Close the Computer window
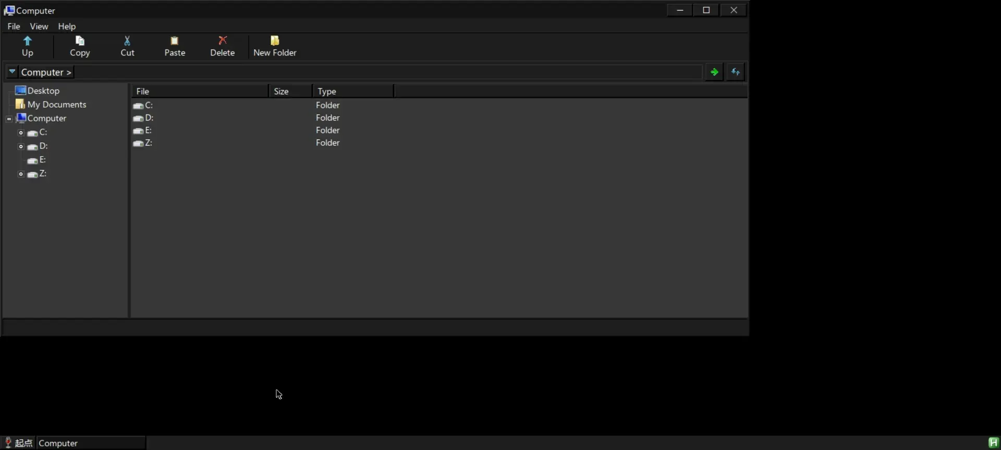 pyautogui.click(x=734, y=10)
